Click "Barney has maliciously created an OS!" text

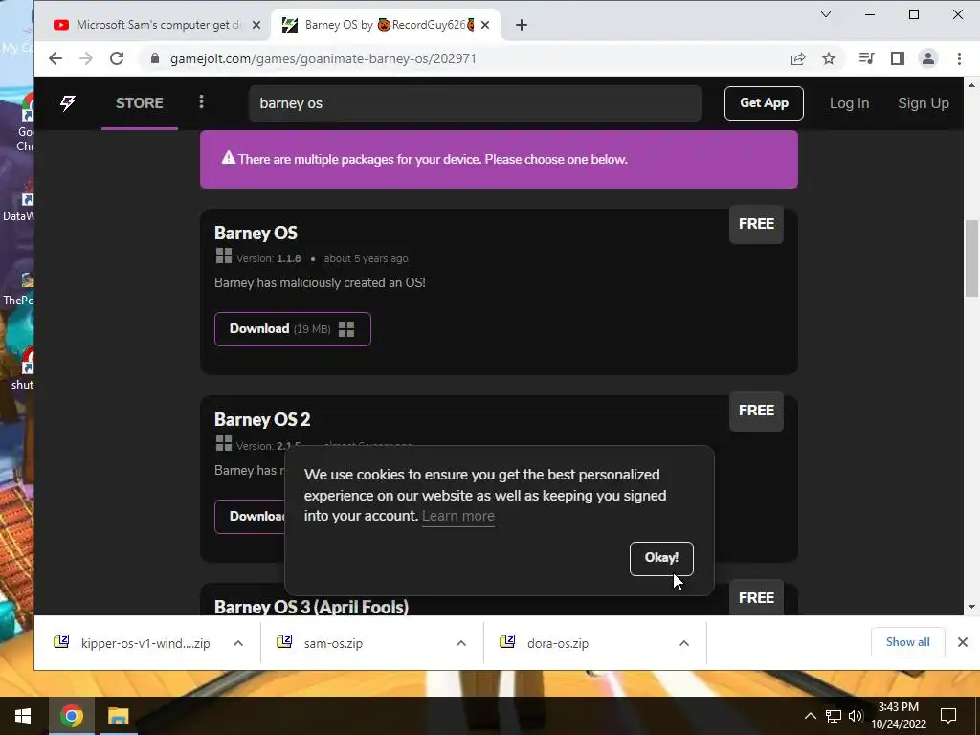320,283
